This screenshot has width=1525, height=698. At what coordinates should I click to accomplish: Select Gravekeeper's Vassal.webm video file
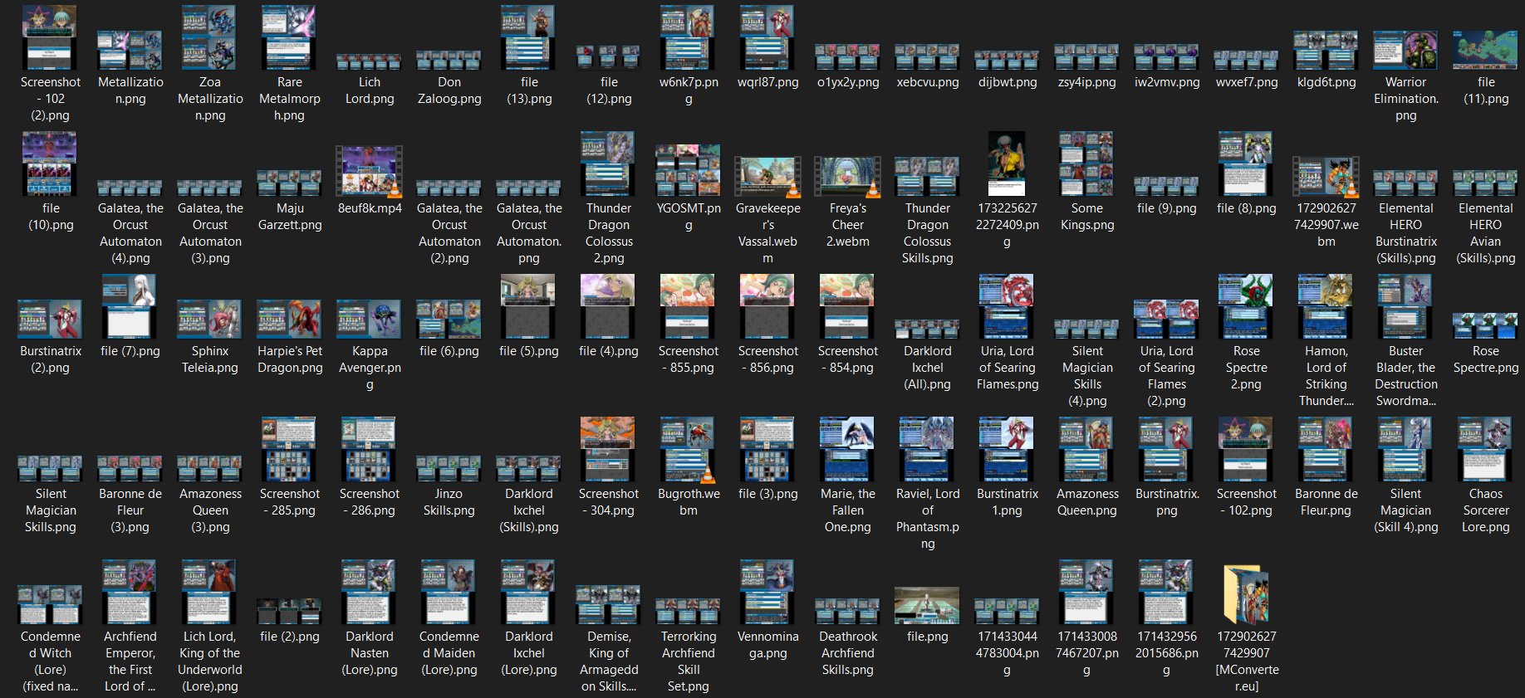click(767, 176)
